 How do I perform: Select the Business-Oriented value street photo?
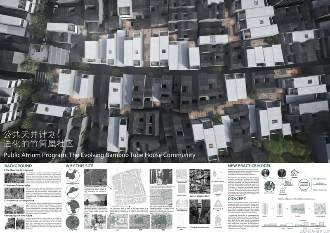pyautogui.click(x=14, y=193)
